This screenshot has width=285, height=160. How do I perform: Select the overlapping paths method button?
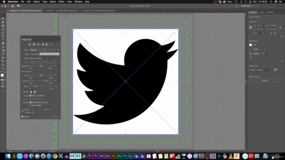click(x=35, y=92)
